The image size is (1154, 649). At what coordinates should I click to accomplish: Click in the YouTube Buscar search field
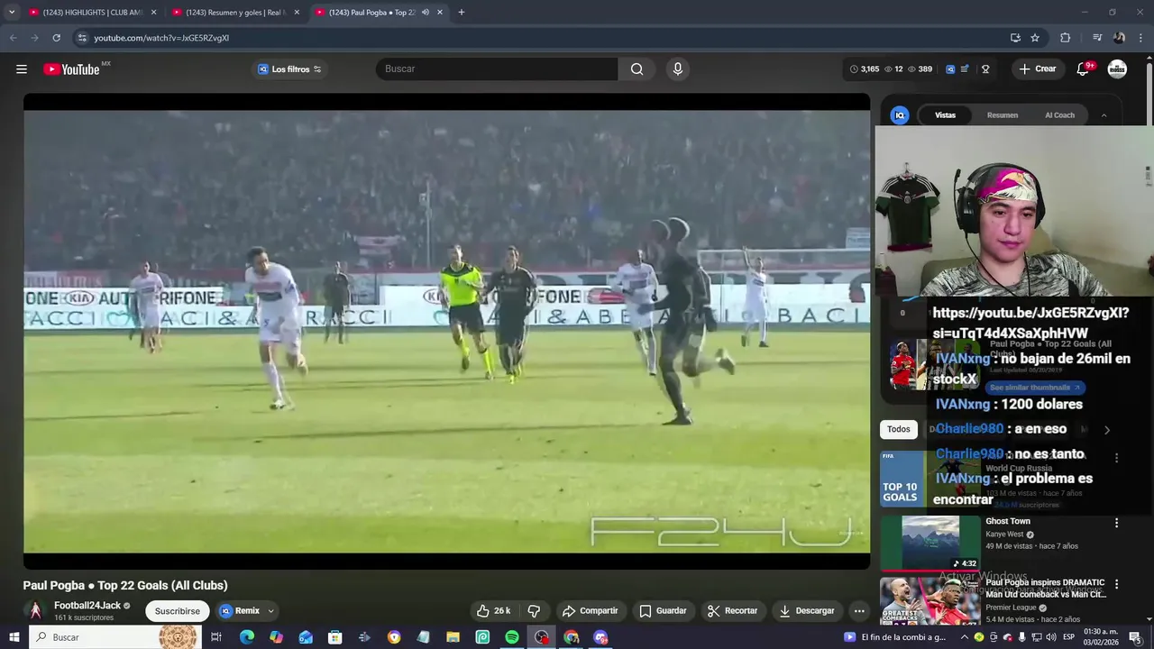497,69
